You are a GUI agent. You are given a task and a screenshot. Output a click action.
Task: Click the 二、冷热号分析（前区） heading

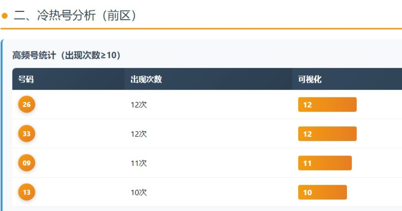coord(75,15)
